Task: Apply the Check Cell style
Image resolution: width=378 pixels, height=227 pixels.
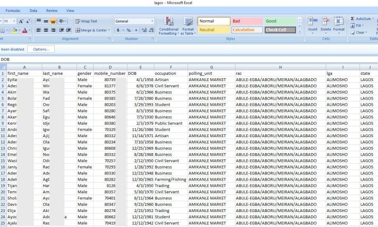Action: tap(280, 30)
